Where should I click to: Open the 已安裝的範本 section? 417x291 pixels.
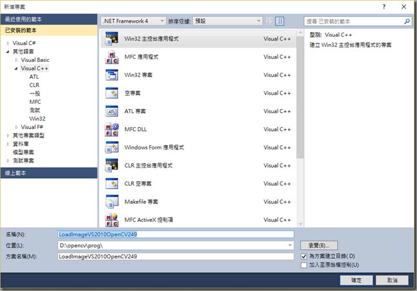(49, 30)
